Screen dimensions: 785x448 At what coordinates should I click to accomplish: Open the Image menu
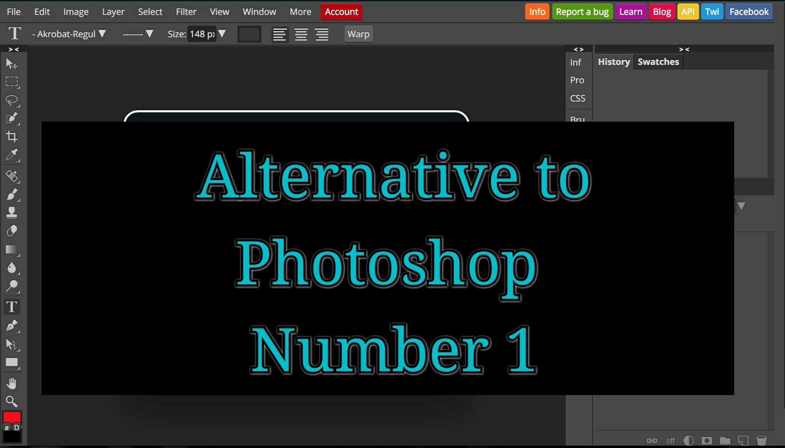tap(76, 12)
